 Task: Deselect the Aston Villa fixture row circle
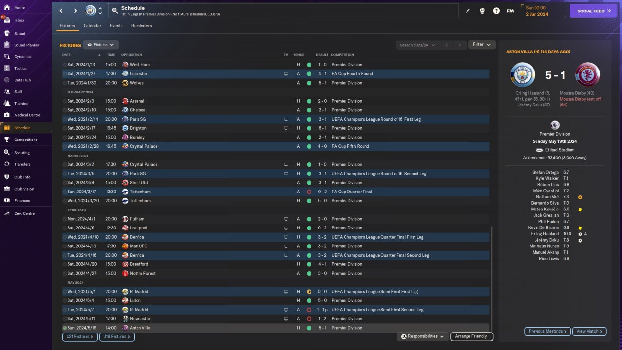[65, 328]
